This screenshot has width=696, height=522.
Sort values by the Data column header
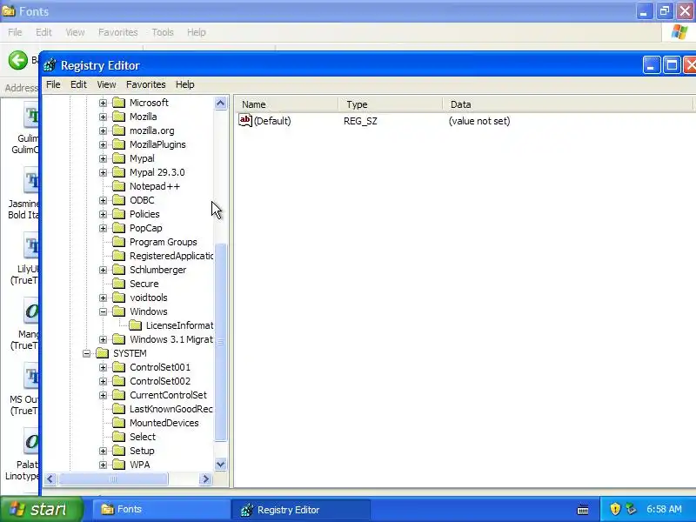[568, 104]
